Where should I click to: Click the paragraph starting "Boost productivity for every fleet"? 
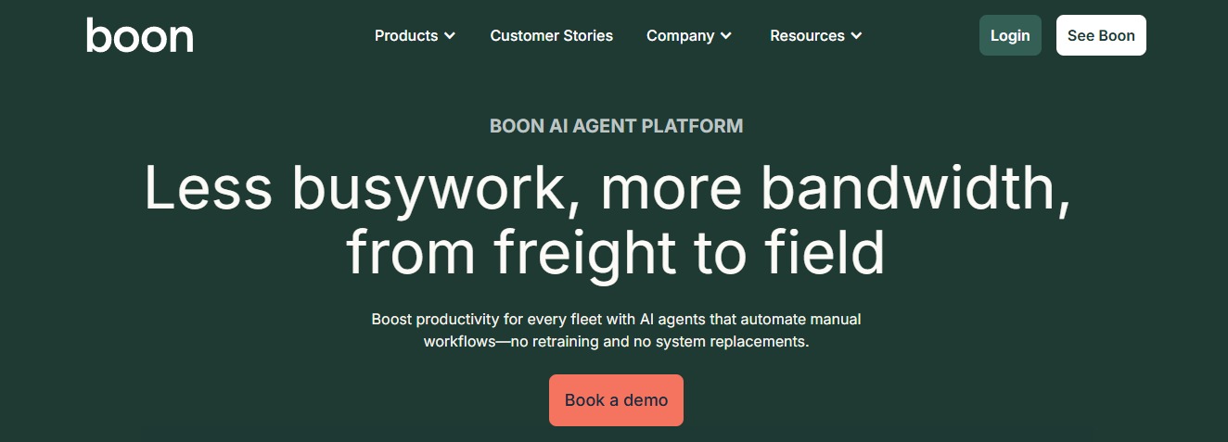coord(616,330)
